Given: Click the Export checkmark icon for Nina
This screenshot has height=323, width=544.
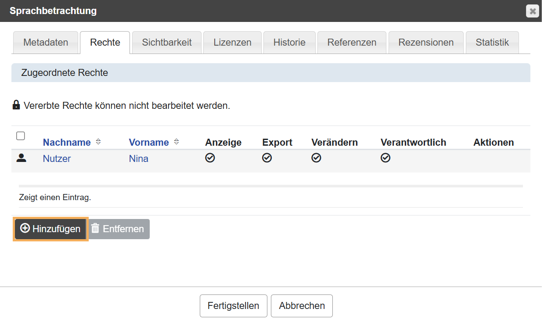Looking at the screenshot, I should [x=267, y=158].
